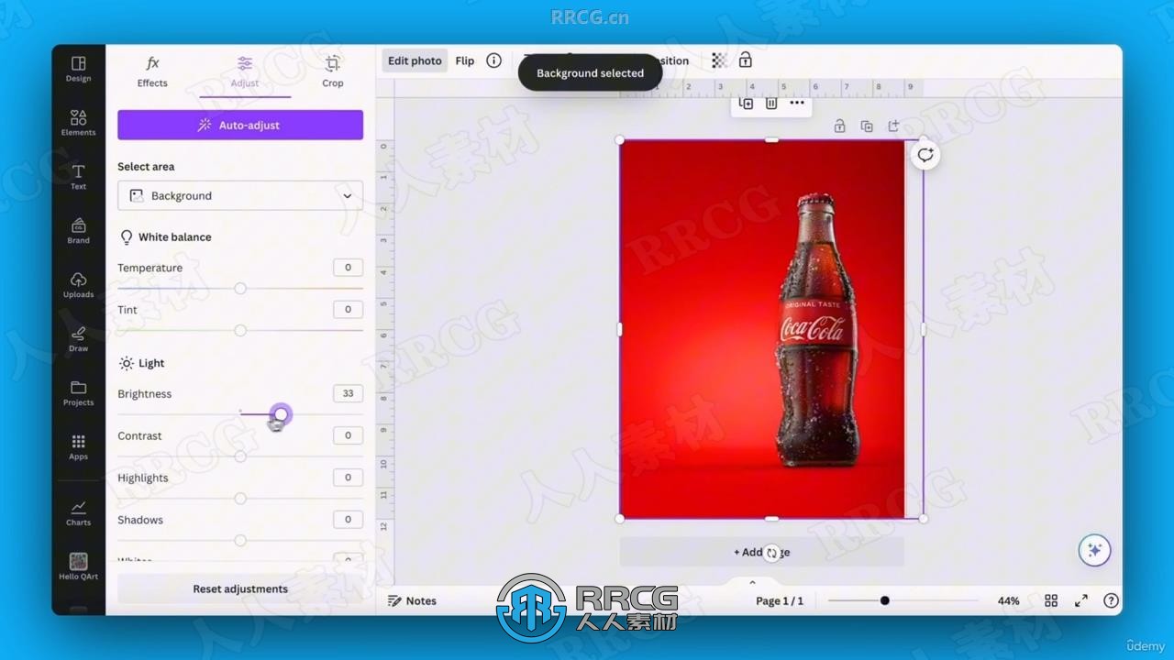
Task: Click Flip in the top toolbar
Action: (x=465, y=60)
